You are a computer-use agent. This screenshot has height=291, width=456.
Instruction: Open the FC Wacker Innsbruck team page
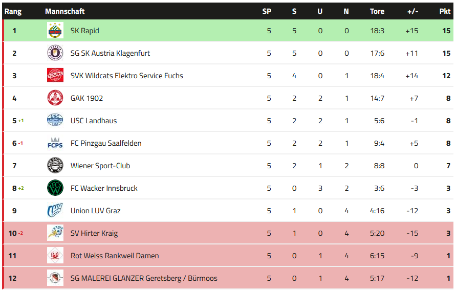[x=104, y=188]
